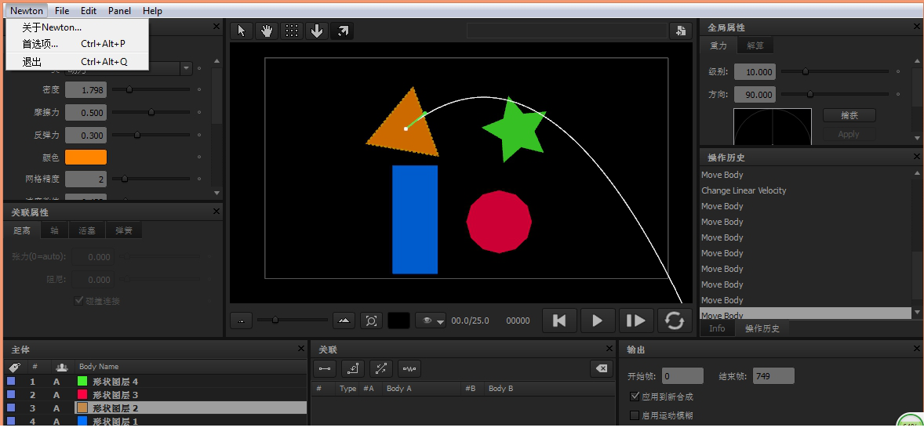The image size is (924, 442).
Task: Open the Edit menu
Action: (89, 11)
